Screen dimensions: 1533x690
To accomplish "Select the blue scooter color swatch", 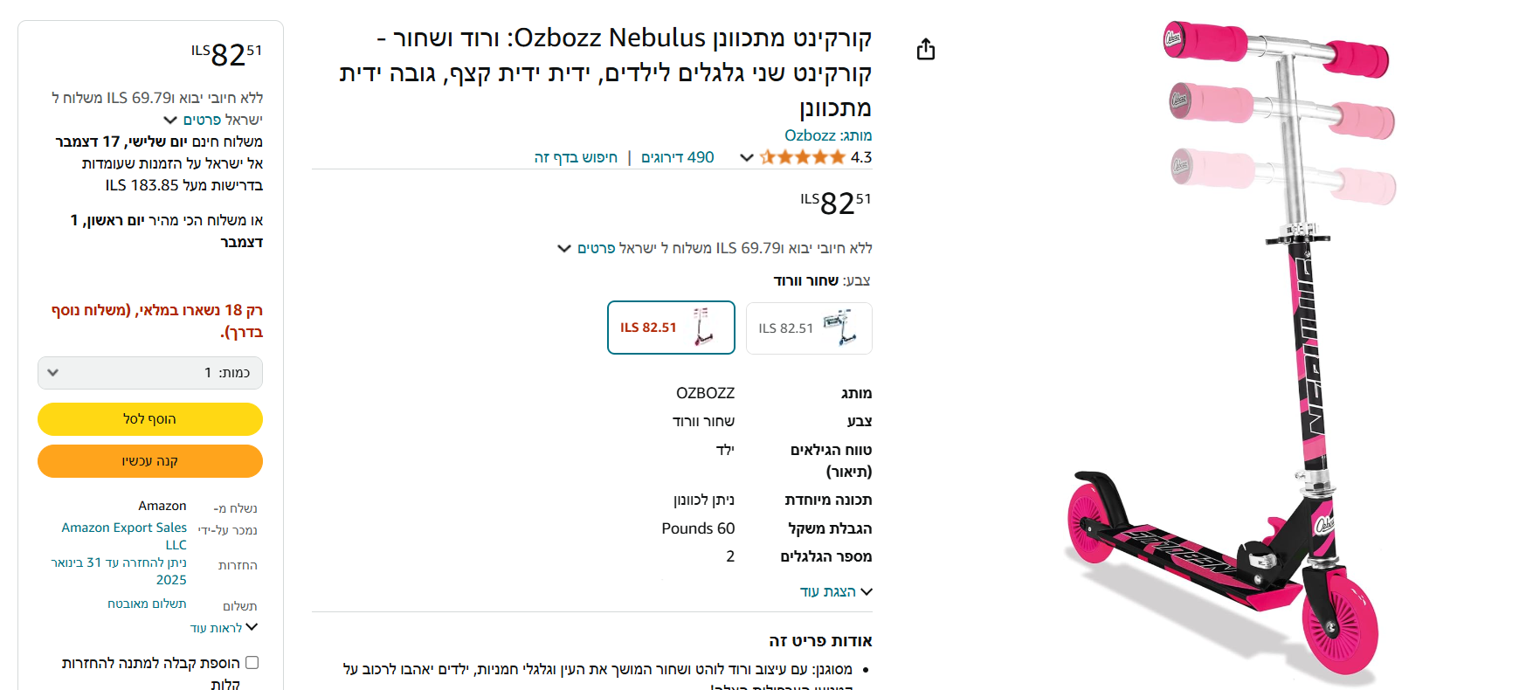I will click(x=809, y=328).
